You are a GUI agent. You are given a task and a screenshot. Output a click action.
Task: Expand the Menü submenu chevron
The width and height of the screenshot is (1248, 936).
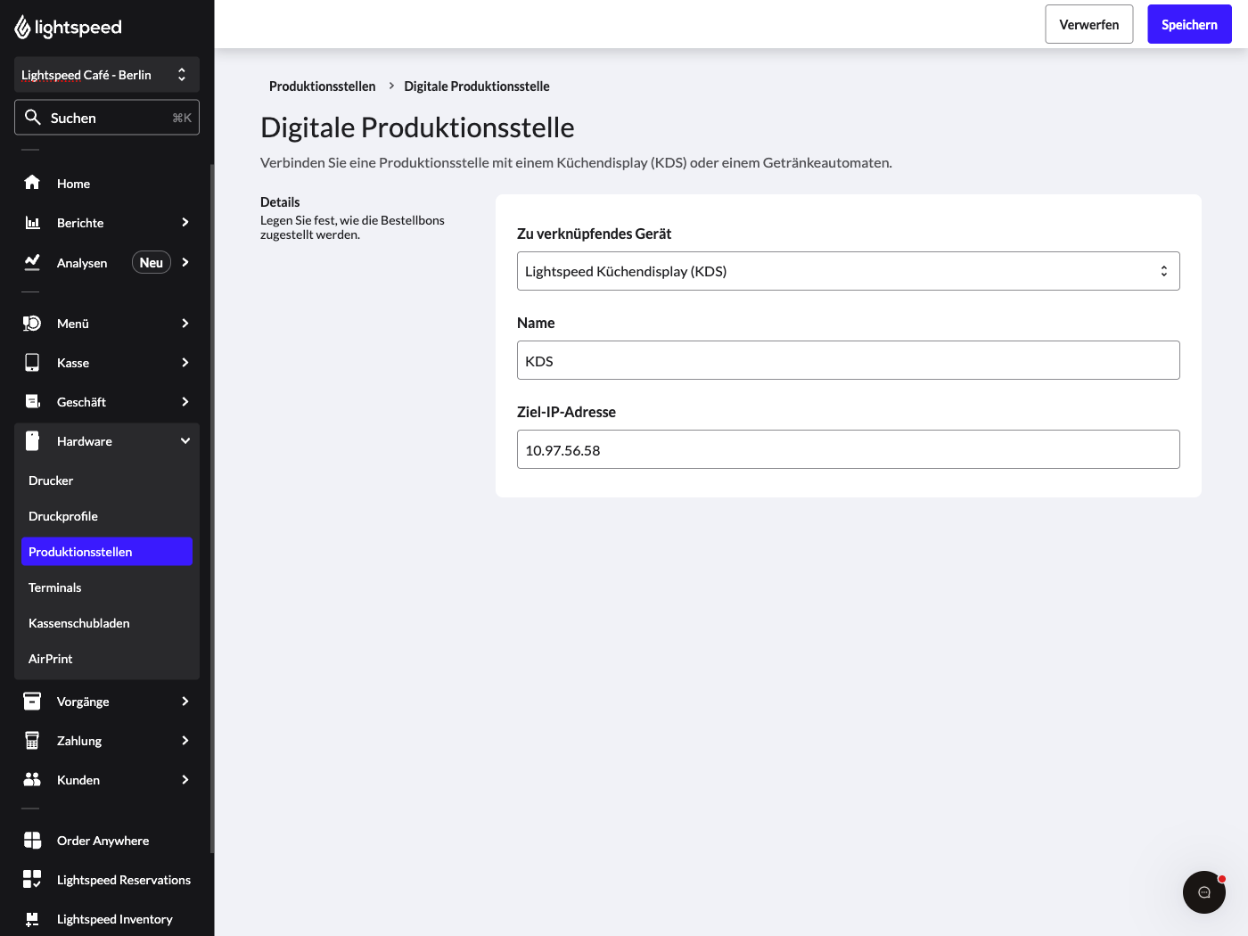[x=185, y=323]
